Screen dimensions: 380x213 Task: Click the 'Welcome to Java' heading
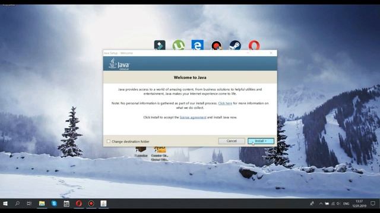point(190,78)
